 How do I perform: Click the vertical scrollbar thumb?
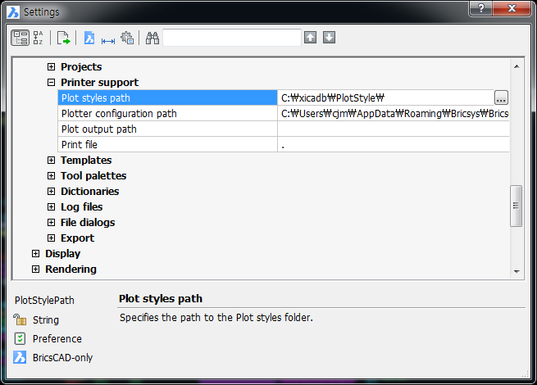click(517, 206)
